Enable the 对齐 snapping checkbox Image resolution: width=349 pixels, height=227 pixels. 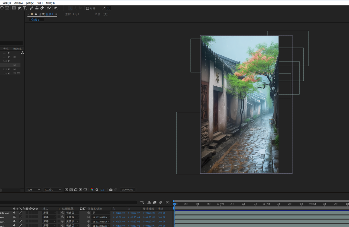(x=87, y=8)
